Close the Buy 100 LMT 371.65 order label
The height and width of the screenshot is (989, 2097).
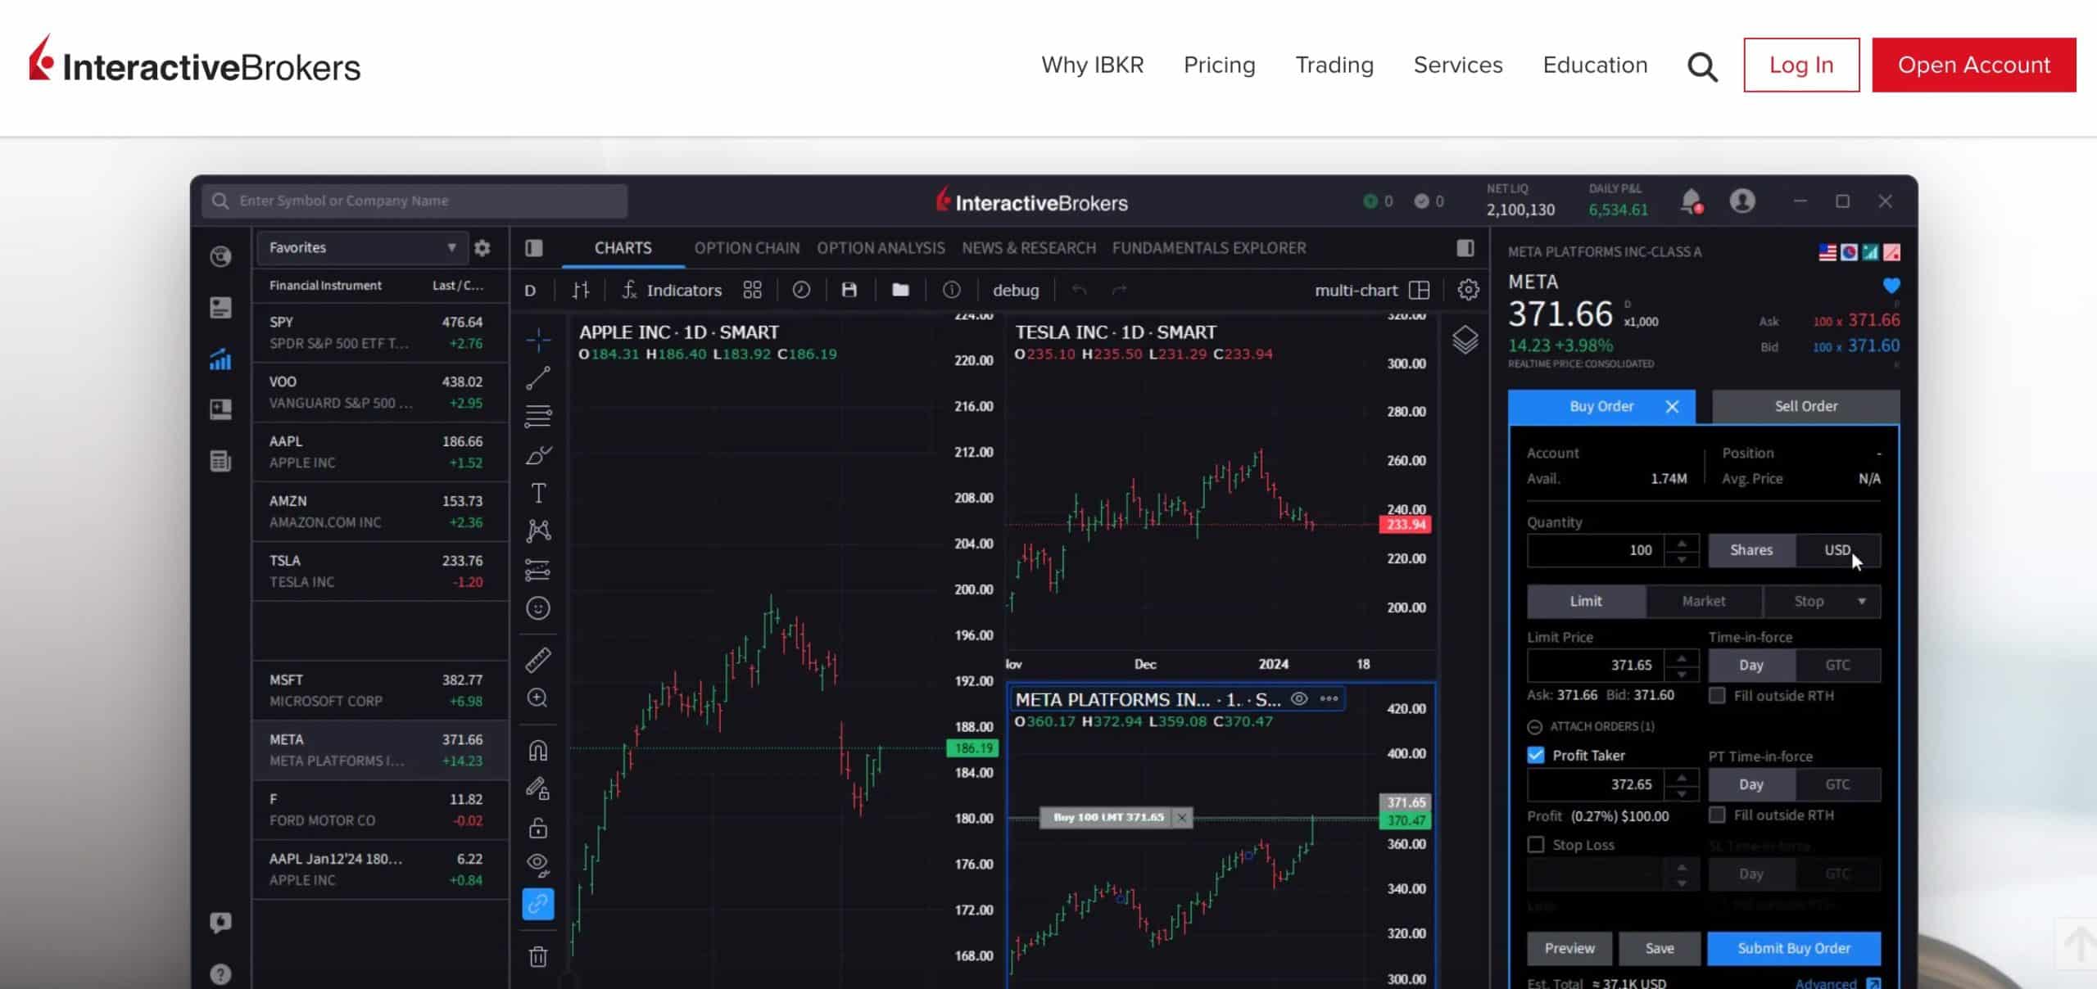(x=1181, y=817)
